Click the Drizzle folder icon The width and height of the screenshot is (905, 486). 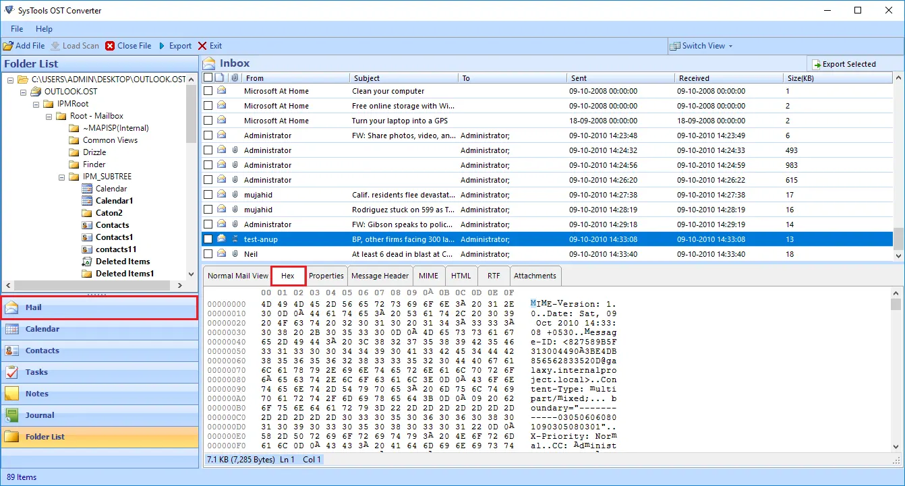[74, 152]
